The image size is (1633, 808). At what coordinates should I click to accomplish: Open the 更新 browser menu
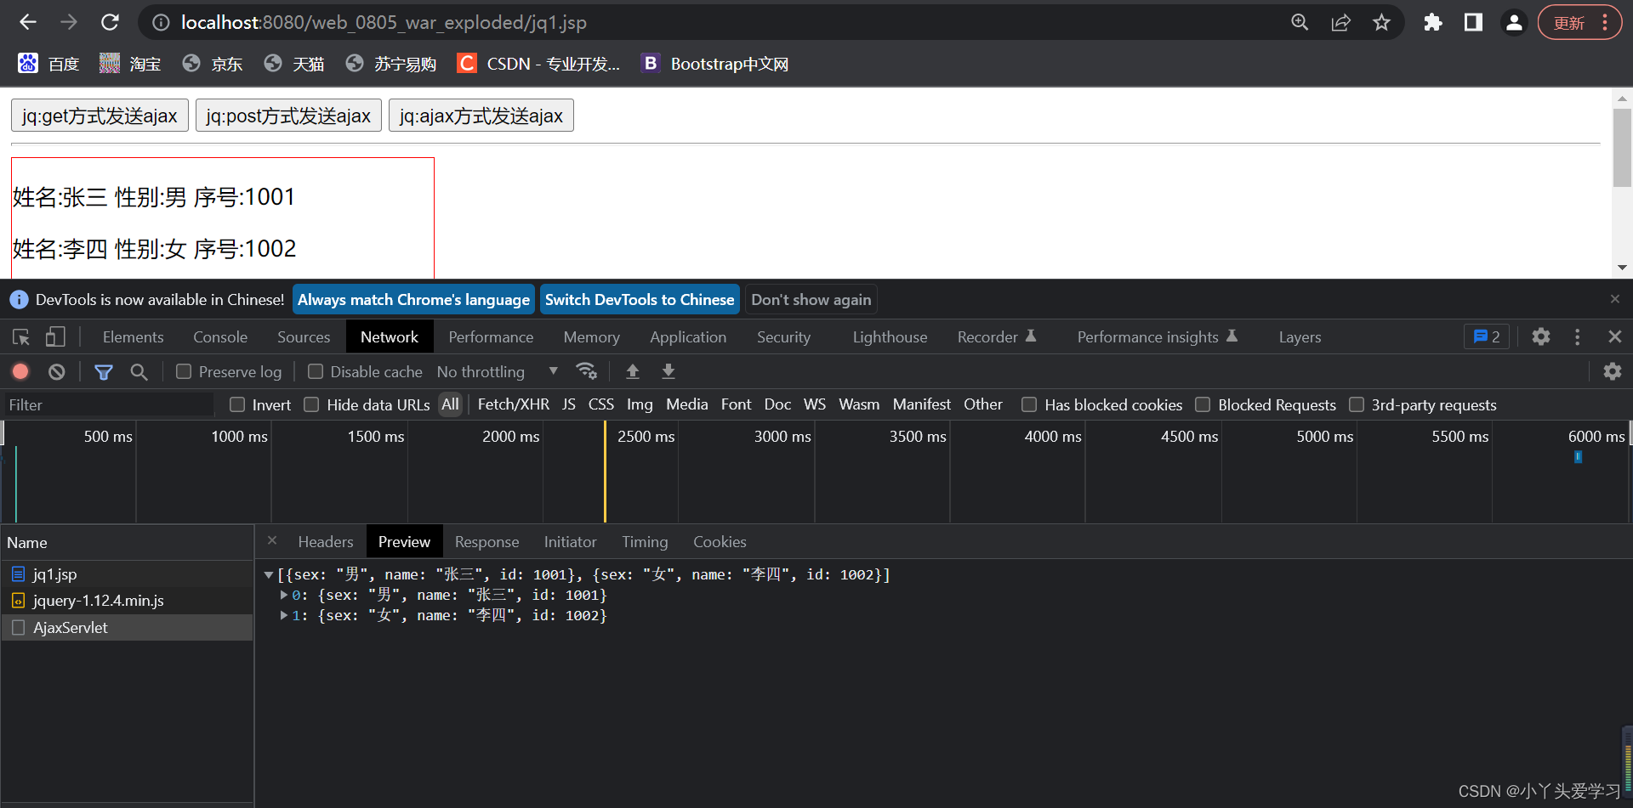coord(1580,23)
